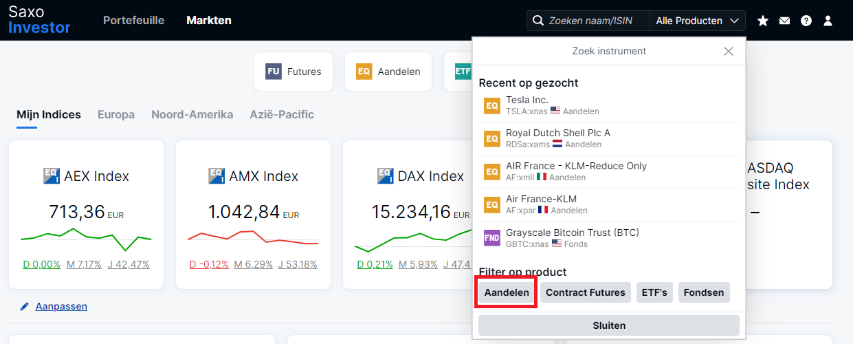This screenshot has height=344, width=853.
Task: Click the AEX Index chart icon
Action: click(x=52, y=175)
